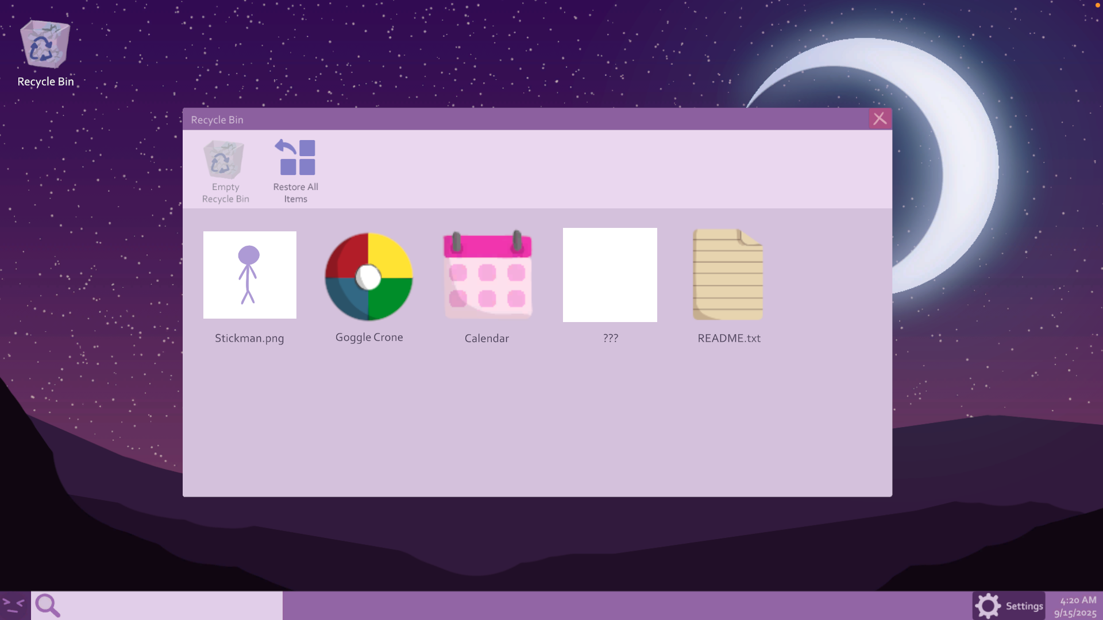Select the pink Calendar icon
Viewport: 1103px width, 620px height.
point(487,276)
